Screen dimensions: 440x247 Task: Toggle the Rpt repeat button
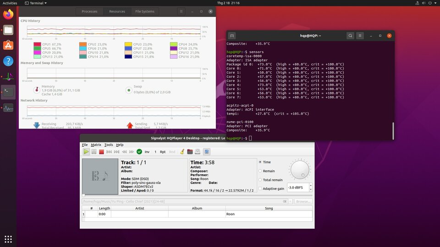163,152
